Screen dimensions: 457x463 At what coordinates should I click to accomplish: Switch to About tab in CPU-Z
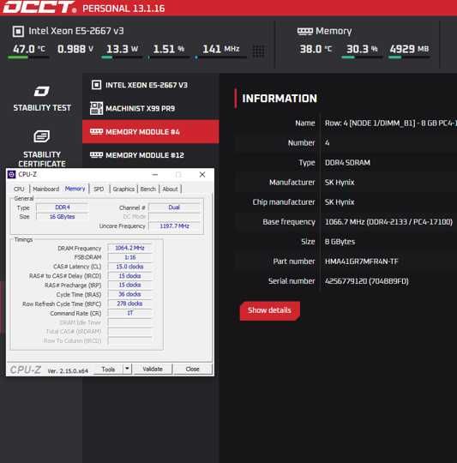[170, 189]
